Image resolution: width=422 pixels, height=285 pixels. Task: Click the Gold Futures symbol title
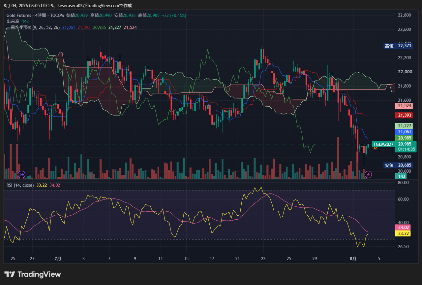click(19, 15)
